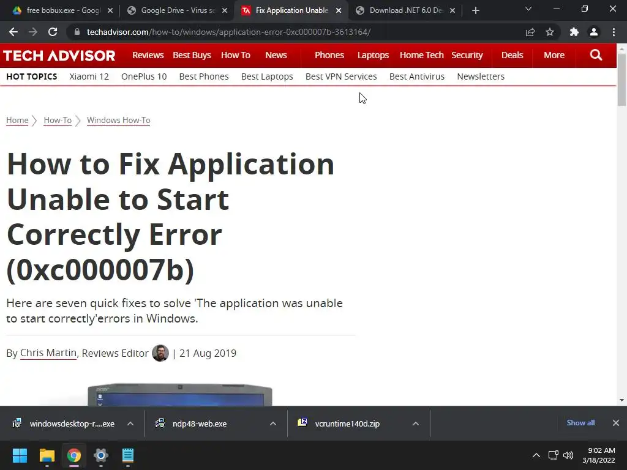Open Laptops navigation item

point(373,55)
